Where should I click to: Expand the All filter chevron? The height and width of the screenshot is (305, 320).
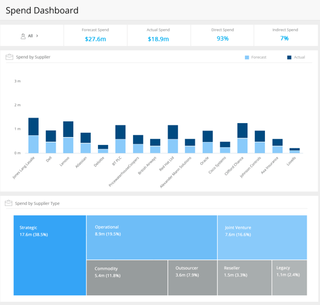click(37, 36)
